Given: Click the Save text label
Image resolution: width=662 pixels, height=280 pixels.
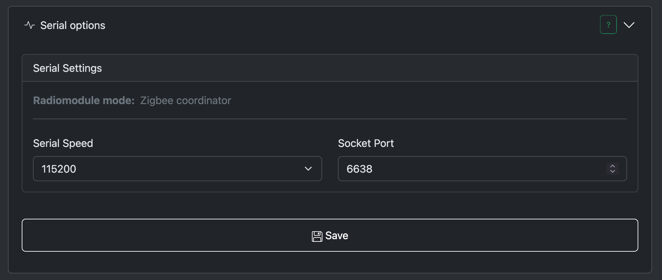Looking at the screenshot, I should (337, 236).
